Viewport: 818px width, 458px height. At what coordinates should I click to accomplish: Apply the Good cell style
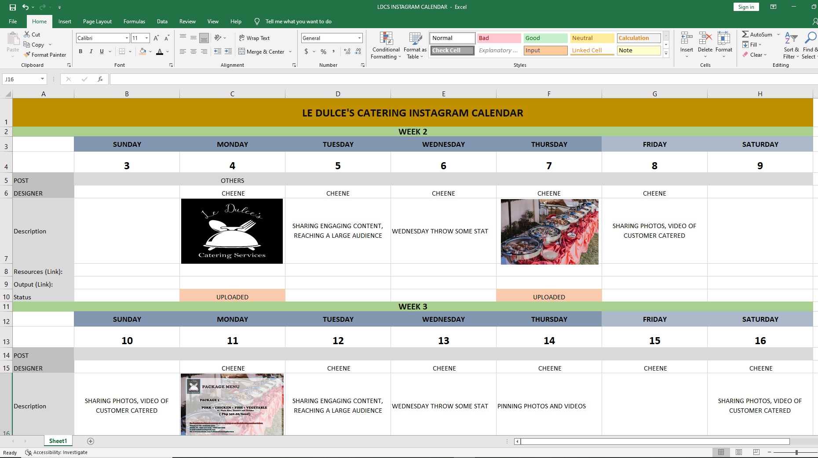click(x=546, y=38)
